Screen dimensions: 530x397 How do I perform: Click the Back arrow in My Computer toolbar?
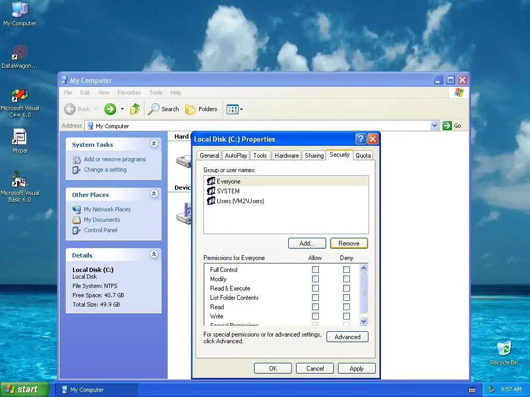(x=70, y=109)
